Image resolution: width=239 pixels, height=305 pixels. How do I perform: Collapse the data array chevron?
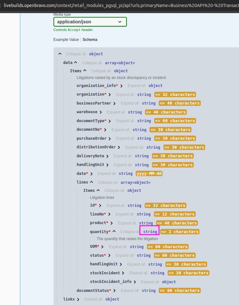point(76,63)
